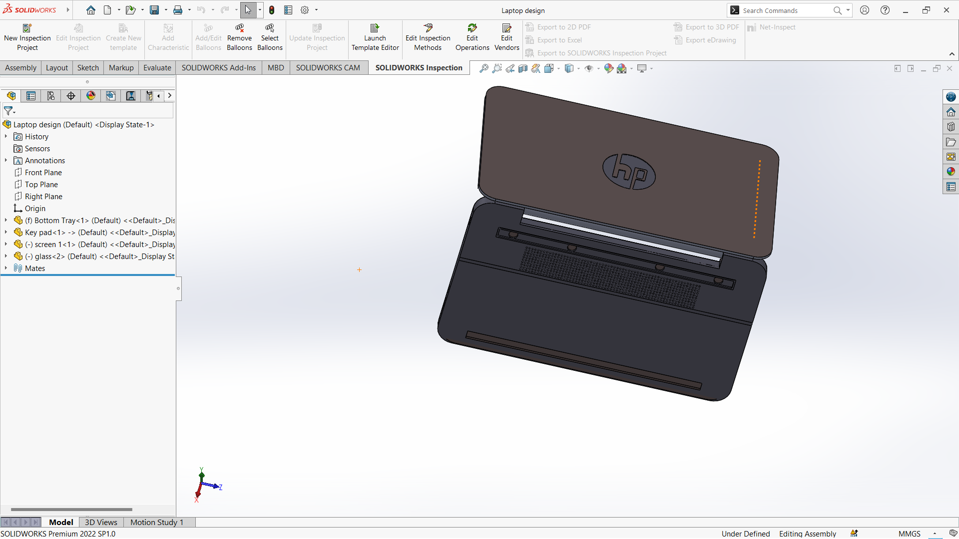Click Launch Template Editor button
The image size is (959, 539).
[375, 37]
